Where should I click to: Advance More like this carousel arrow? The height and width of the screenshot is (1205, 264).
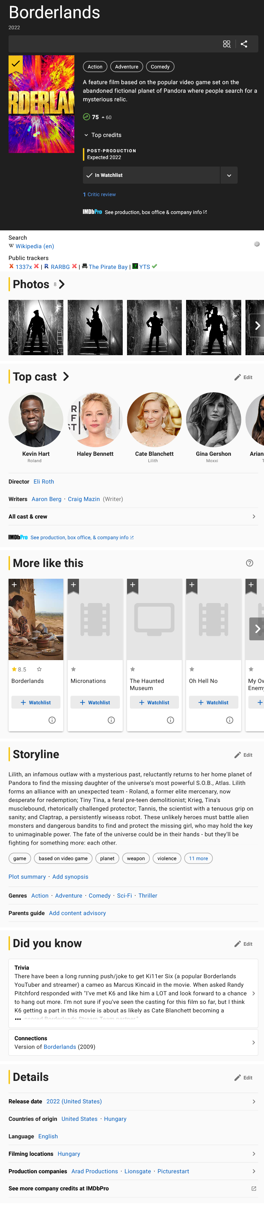pyautogui.click(x=257, y=629)
